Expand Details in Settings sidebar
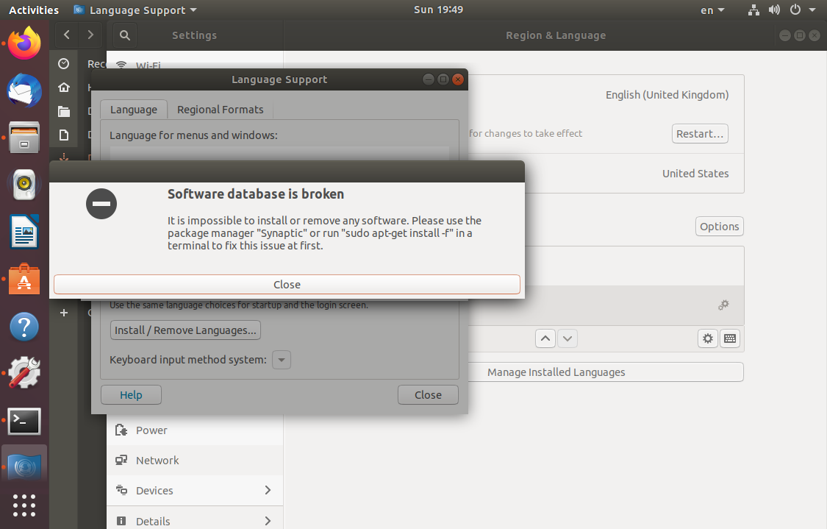This screenshot has height=529, width=827. 195,521
